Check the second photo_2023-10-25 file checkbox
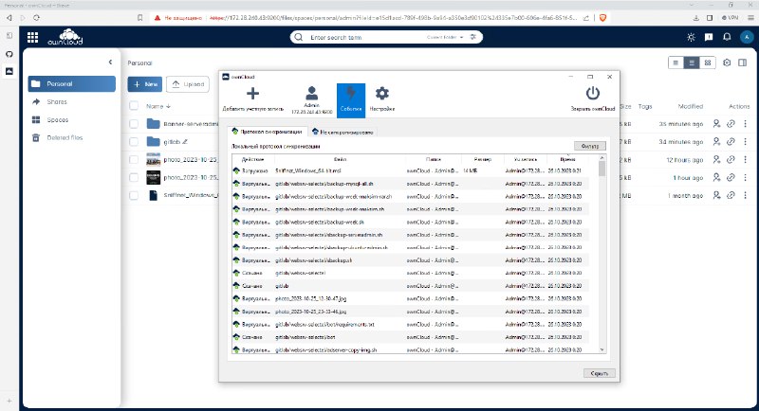This screenshot has width=759, height=411. 134,178
